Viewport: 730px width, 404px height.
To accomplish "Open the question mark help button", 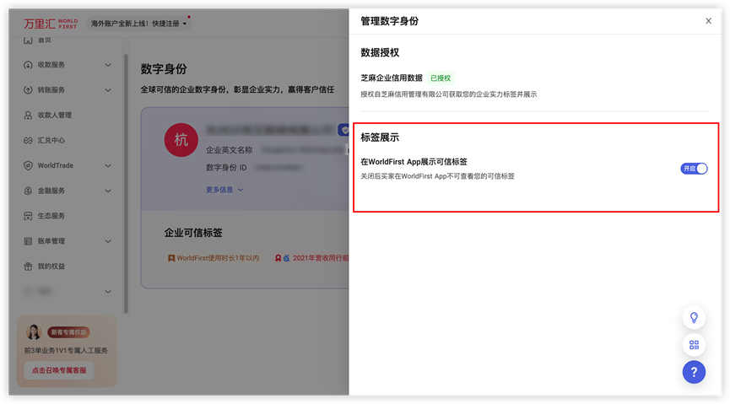I will [x=694, y=372].
